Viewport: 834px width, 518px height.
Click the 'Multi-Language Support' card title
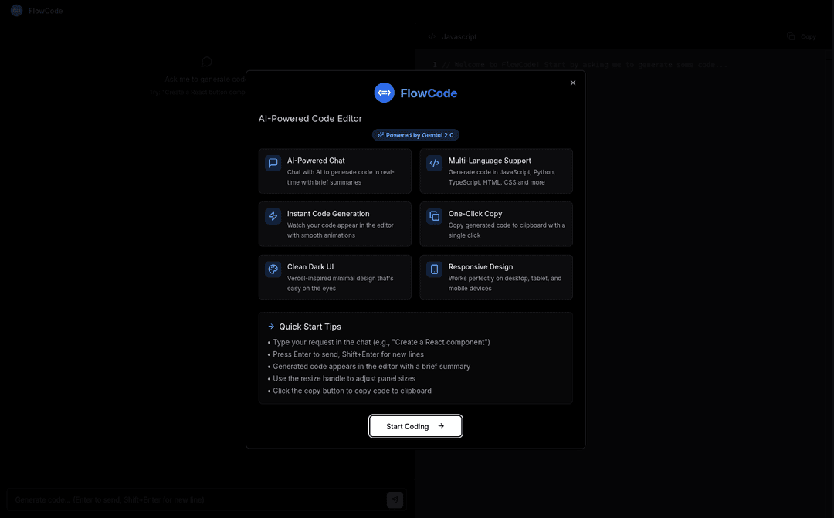[x=490, y=161]
